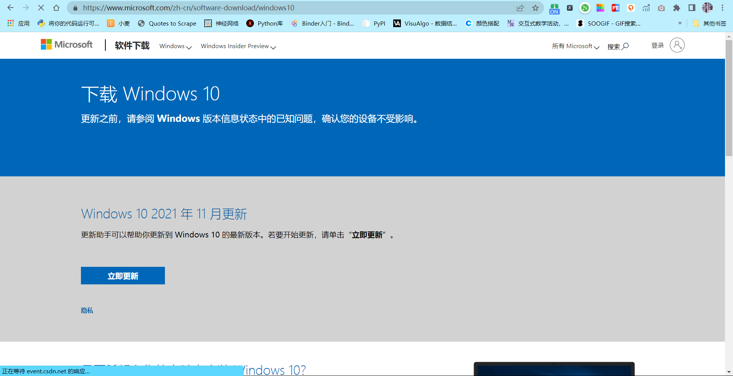Open the 将你的代码运行可 bookmark
The width and height of the screenshot is (733, 376).
click(68, 23)
